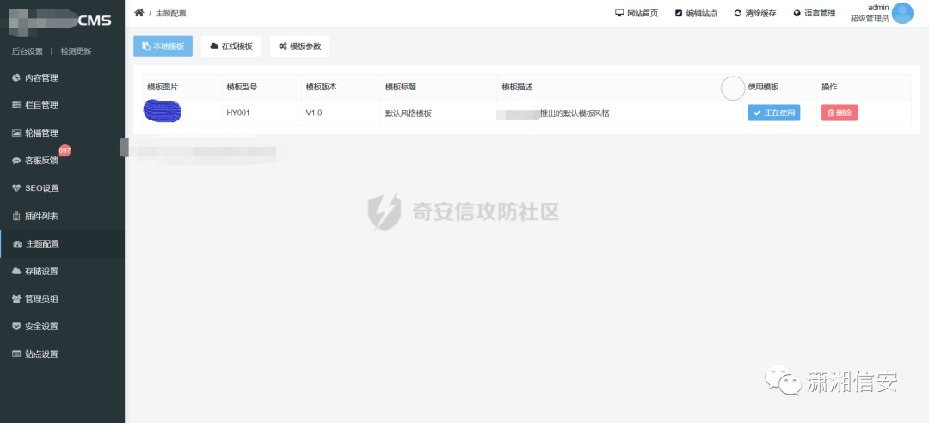Screen dimensions: 929x423
Task: Click the pie chart icon beside 内容管理
Action: [x=16, y=77]
